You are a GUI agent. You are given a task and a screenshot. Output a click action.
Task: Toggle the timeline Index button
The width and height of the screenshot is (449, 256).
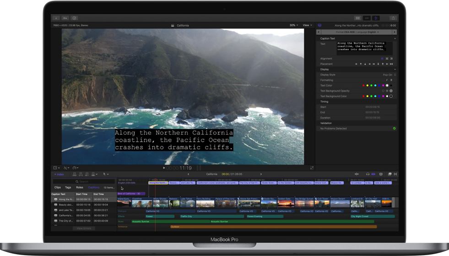pos(59,174)
